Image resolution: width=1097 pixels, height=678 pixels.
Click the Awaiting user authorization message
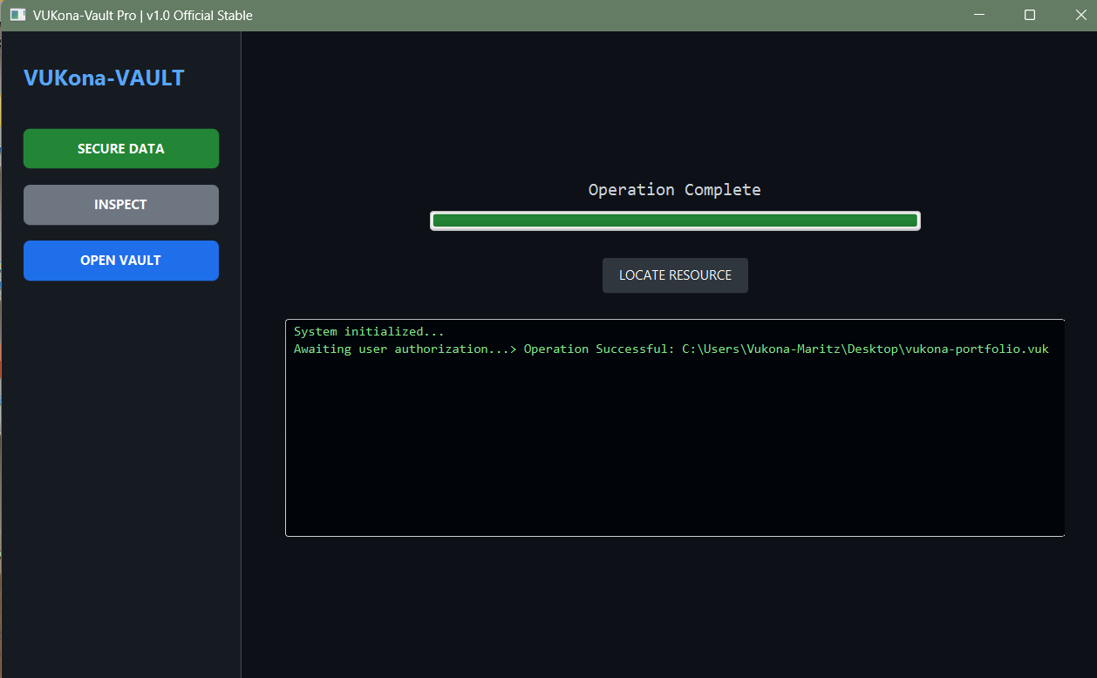(397, 349)
